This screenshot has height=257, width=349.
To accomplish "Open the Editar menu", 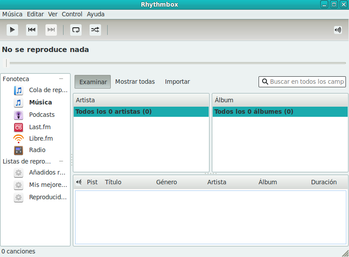I will coord(35,14).
